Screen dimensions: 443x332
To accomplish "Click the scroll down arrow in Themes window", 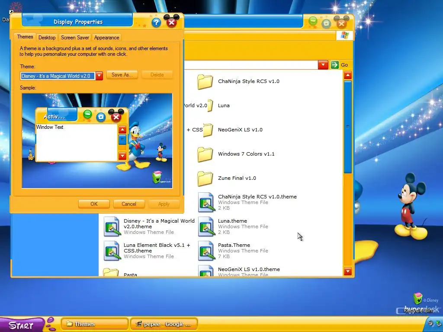I will point(348,271).
